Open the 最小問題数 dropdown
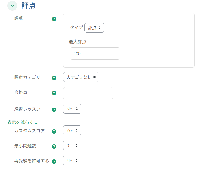Viewport: 207px width, 169px height. (72, 145)
